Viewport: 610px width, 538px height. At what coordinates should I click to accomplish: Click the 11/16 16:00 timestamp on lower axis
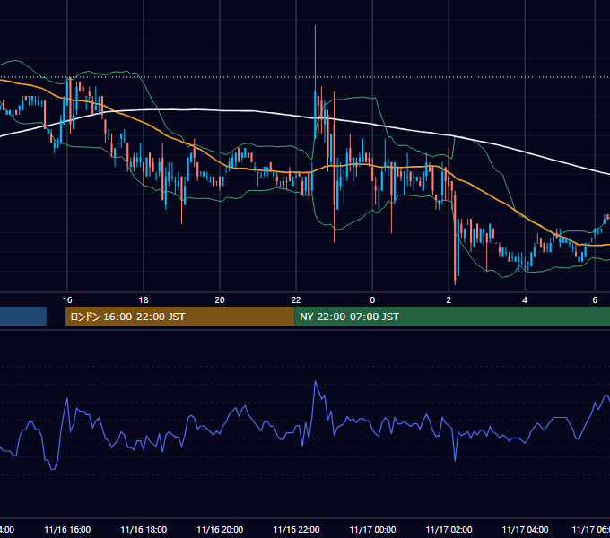pyautogui.click(x=67, y=529)
